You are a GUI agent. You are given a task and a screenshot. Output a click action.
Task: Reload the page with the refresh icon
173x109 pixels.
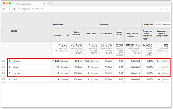14,9
